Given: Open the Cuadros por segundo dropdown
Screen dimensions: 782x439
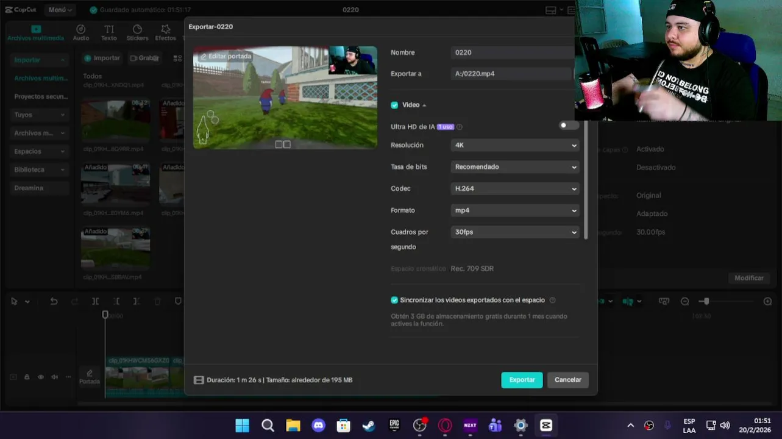Looking at the screenshot, I should pyautogui.click(x=515, y=232).
